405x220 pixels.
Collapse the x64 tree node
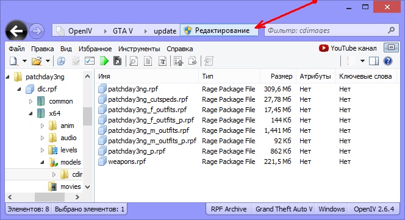[x=30, y=113]
